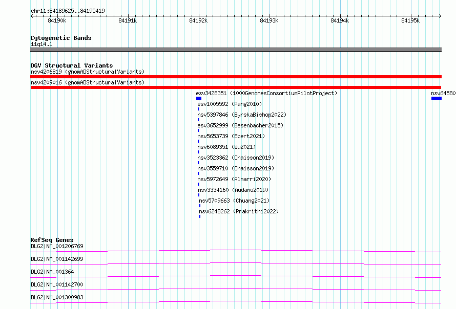Click the 84190k ruler tick label

pyautogui.click(x=57, y=20)
